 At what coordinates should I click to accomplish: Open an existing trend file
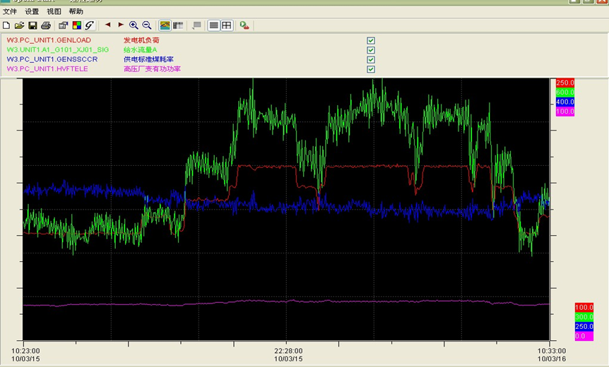pos(19,25)
